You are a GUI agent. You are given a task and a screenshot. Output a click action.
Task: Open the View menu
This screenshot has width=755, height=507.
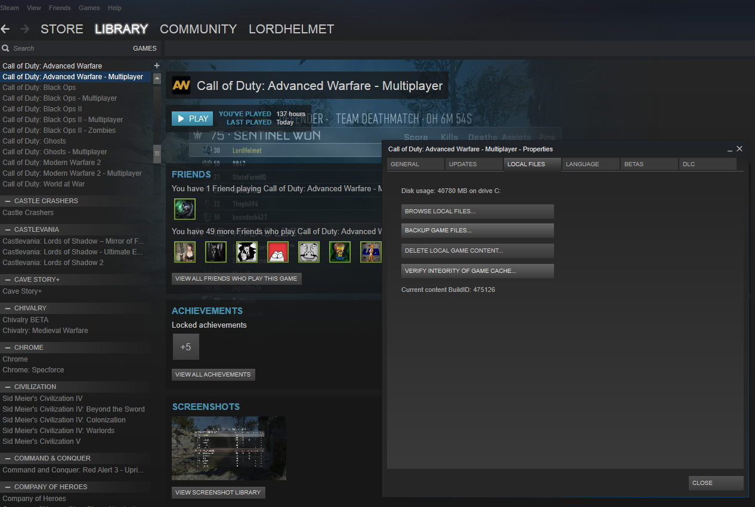(34, 8)
